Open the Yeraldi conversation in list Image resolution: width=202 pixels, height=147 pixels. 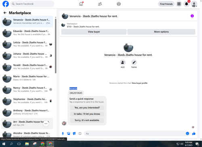(27, 67)
